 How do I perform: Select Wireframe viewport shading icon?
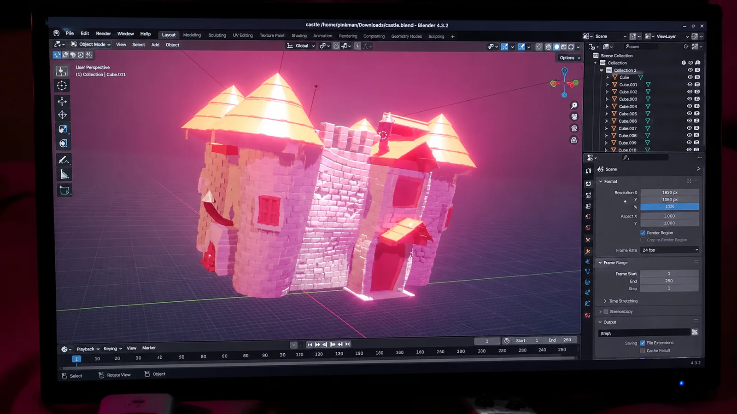pos(548,47)
